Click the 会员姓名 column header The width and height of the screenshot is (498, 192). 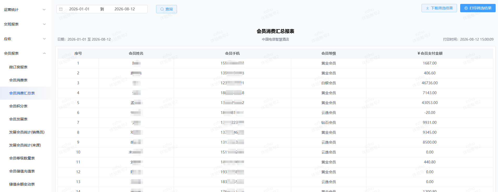[x=136, y=53]
